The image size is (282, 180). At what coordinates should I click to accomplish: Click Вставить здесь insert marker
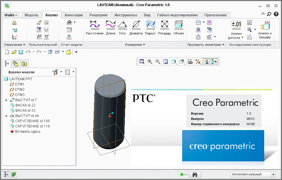[x=25, y=132]
